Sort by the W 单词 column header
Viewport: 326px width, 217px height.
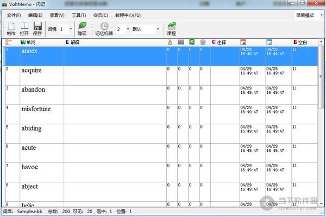click(x=28, y=42)
